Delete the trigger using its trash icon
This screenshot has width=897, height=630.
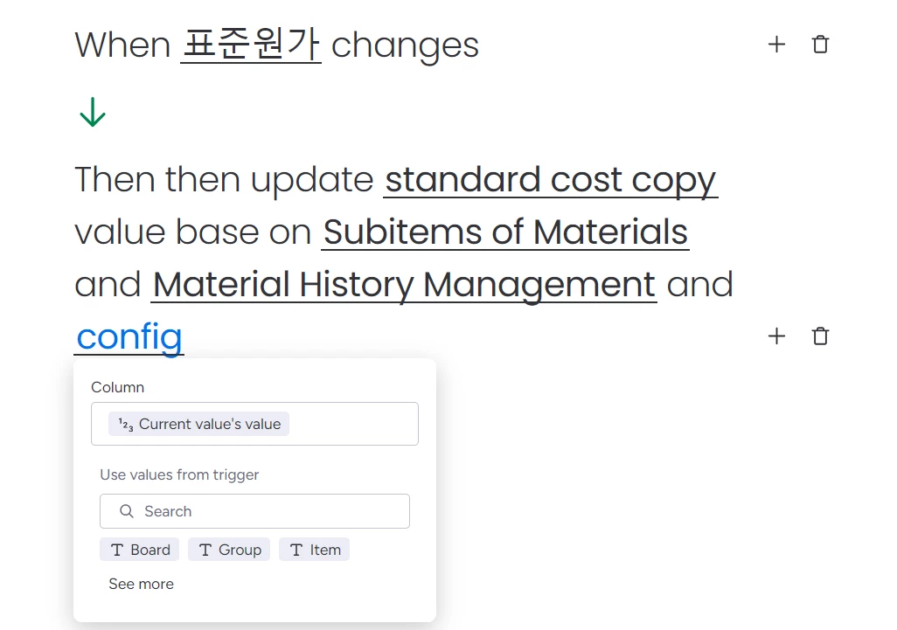[x=820, y=45]
